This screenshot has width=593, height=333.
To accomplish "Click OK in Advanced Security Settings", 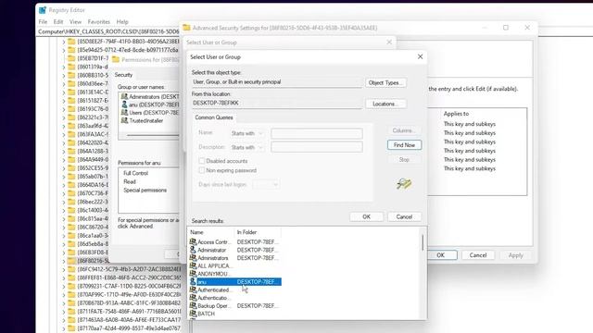I will tap(441, 255).
